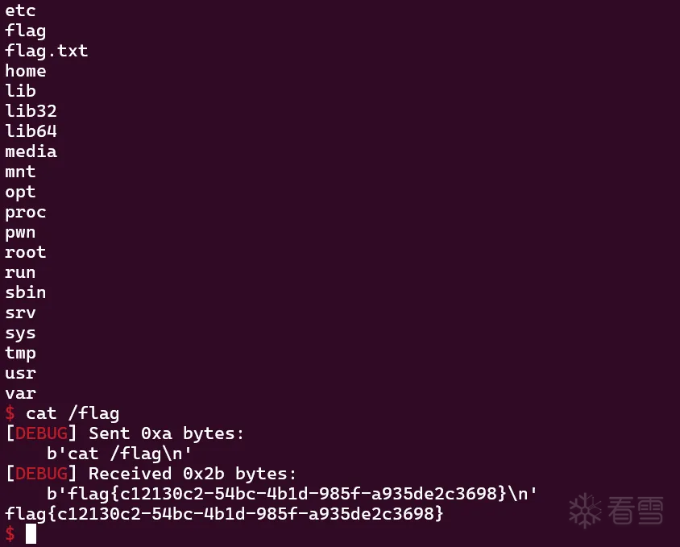This screenshot has height=547, width=680.
Task: Click the 看雪 watermark text
Action: (636, 511)
